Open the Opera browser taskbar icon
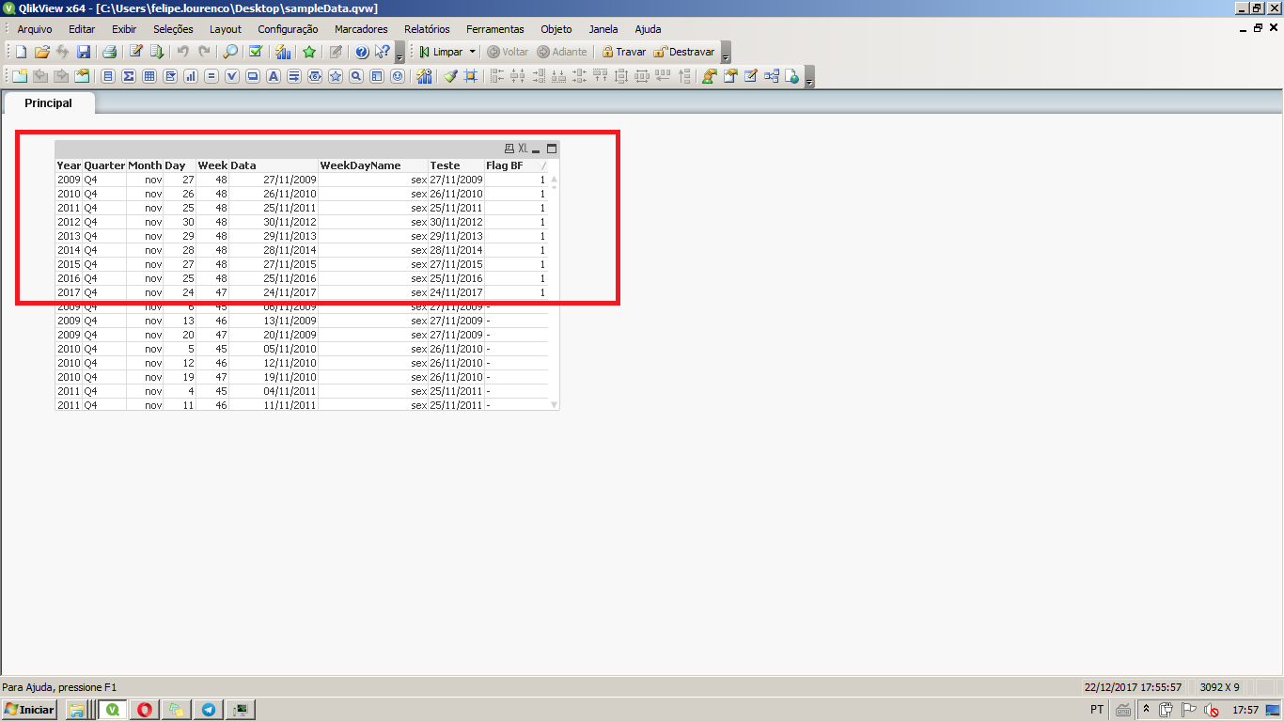 point(145,710)
